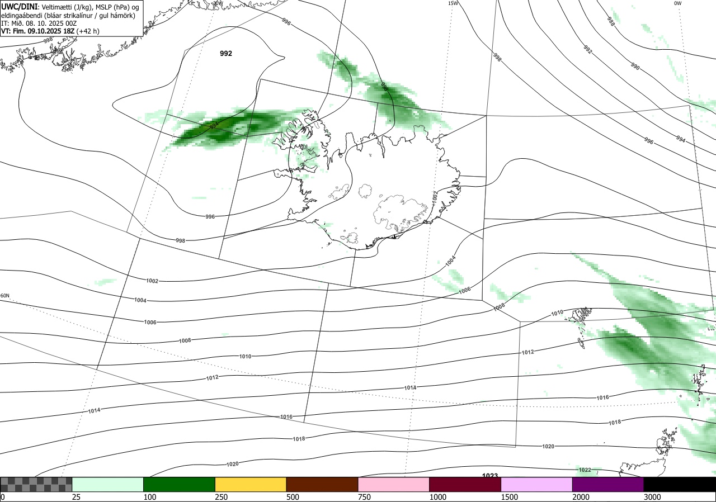Click the deep purple legend swatch
The height and width of the screenshot is (502, 716).
click(608, 484)
